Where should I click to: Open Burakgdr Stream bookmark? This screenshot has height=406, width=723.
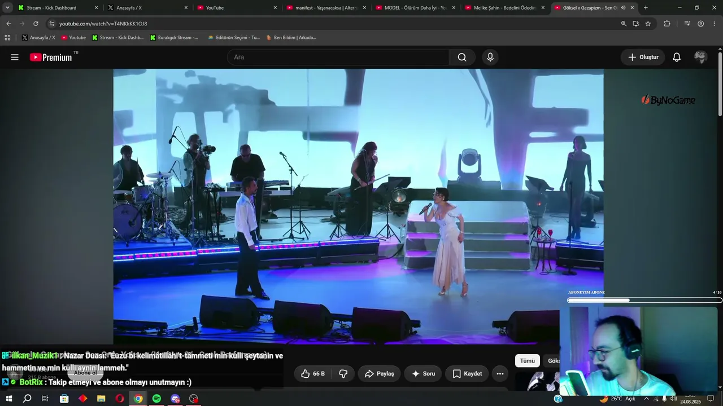point(174,38)
